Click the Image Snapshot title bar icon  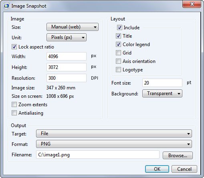(x=6, y=6)
